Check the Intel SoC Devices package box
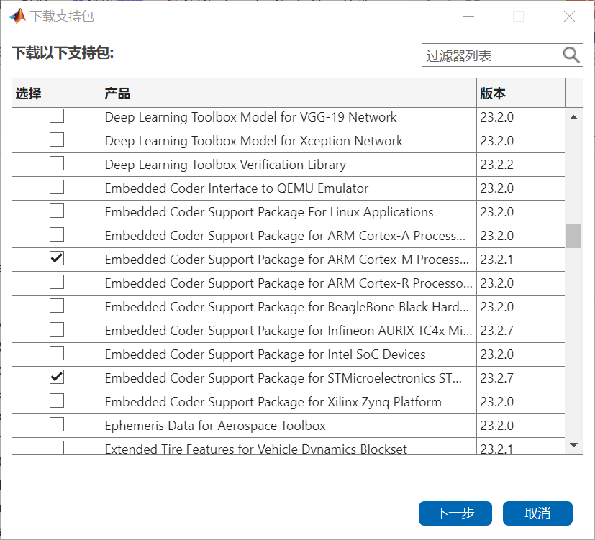Screen dimensions: 595x540 [x=57, y=354]
